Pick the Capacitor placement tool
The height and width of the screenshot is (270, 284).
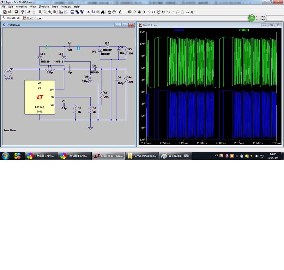click(x=139, y=12)
